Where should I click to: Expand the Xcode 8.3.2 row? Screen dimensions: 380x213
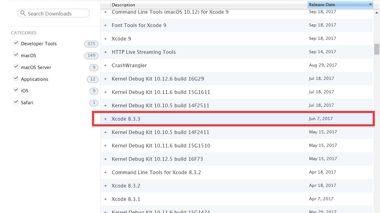pyautogui.click(x=105, y=186)
